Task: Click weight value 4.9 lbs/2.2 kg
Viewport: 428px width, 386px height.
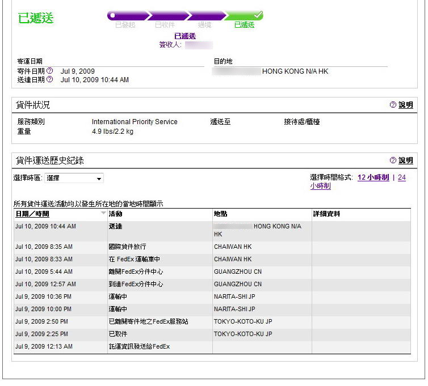Action: click(112, 132)
